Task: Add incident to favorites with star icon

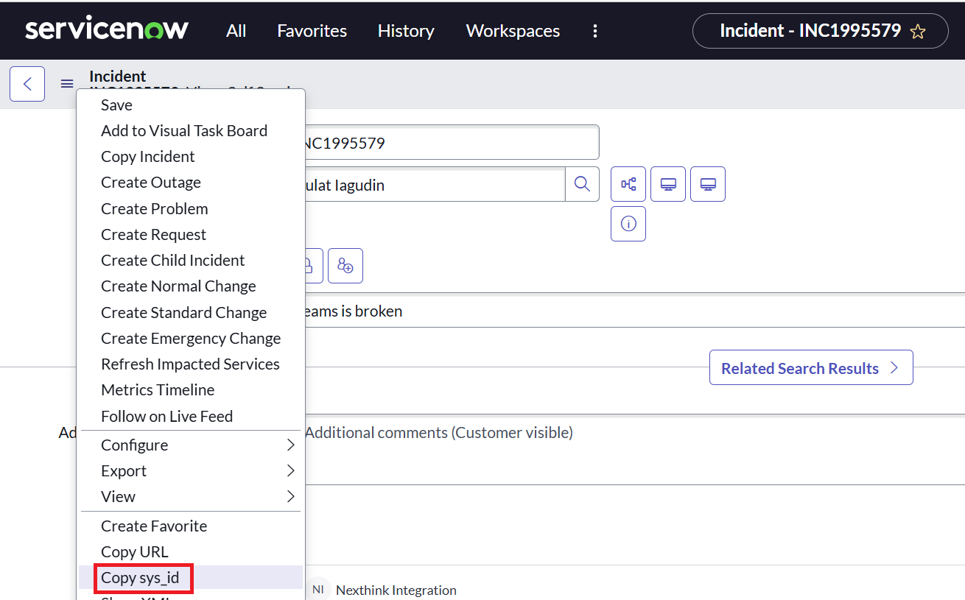Action: (918, 32)
